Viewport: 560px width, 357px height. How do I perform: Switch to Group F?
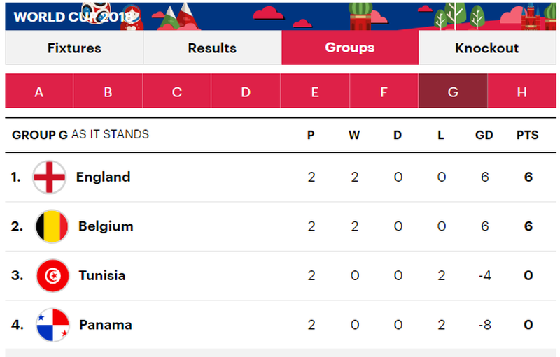click(384, 92)
